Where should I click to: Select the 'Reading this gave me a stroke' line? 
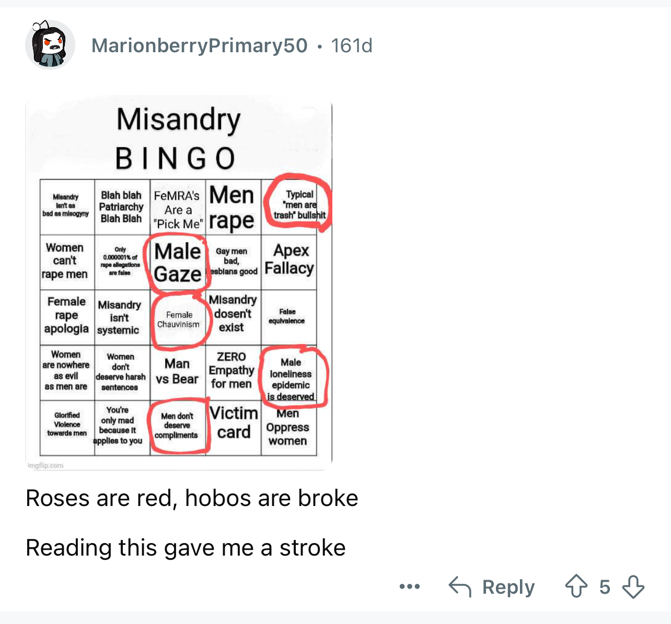pos(186,548)
